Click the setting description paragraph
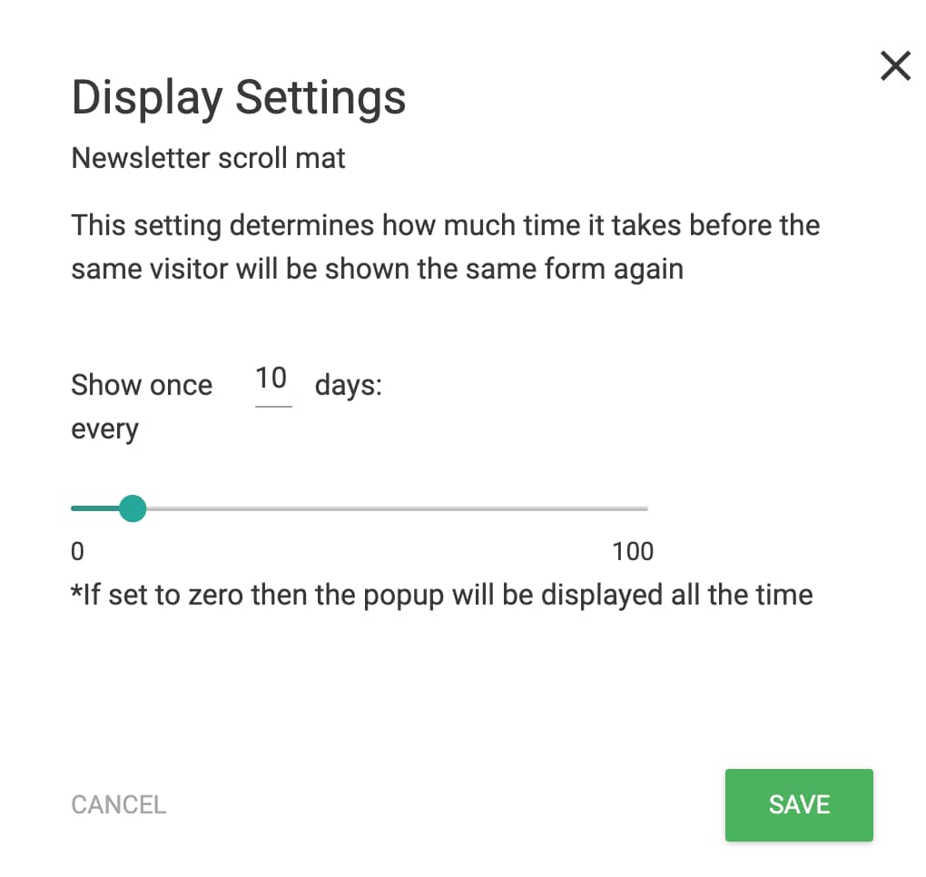 click(x=446, y=247)
